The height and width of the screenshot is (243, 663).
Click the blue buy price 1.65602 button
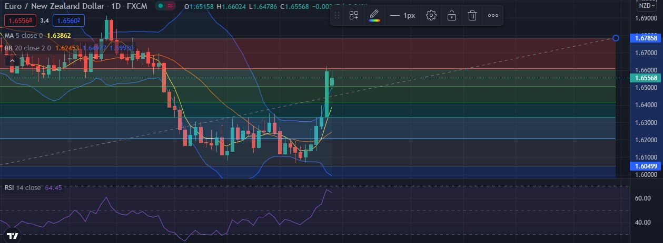click(68, 21)
